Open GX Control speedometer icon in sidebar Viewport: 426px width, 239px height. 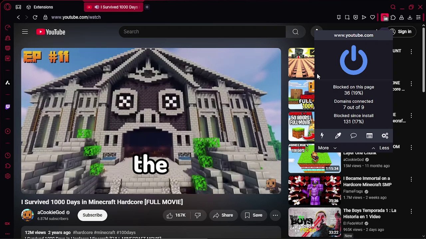coord(8,28)
